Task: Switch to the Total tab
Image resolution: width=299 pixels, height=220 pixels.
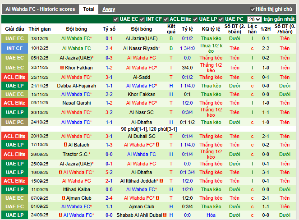Action: (x=89, y=9)
